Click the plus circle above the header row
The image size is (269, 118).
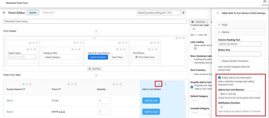click(94, 38)
